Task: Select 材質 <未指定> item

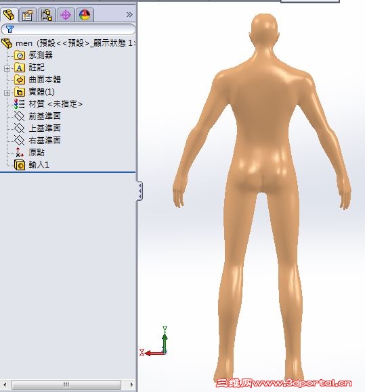Action: 56,104
